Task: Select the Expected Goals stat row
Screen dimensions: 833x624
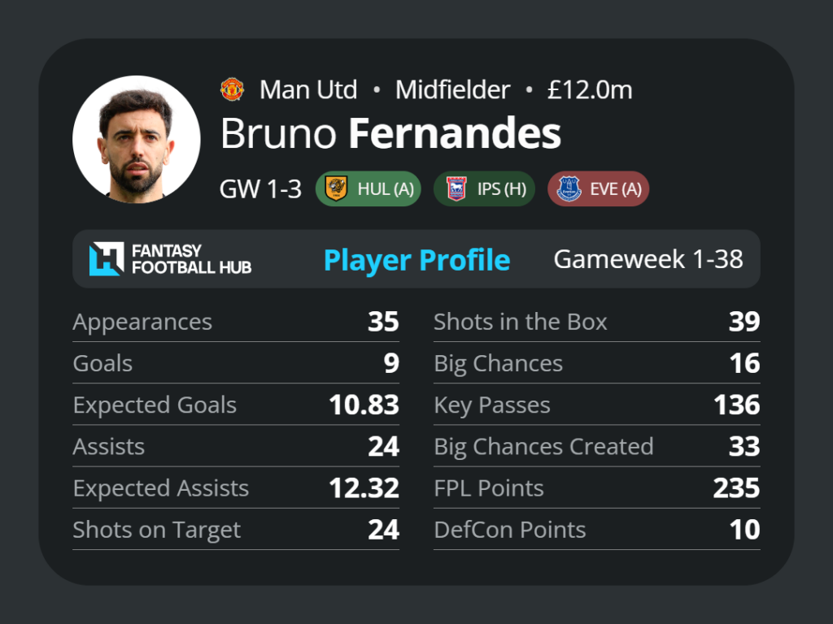Action: 236,405
